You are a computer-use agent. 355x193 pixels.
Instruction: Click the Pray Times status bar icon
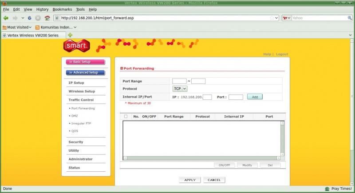327,189
